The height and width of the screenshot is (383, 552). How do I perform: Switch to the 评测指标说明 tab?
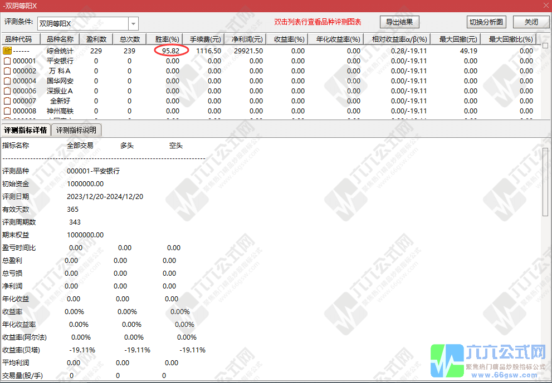click(76, 130)
